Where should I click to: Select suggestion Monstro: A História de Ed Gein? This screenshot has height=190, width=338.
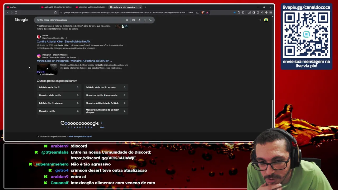point(106,103)
